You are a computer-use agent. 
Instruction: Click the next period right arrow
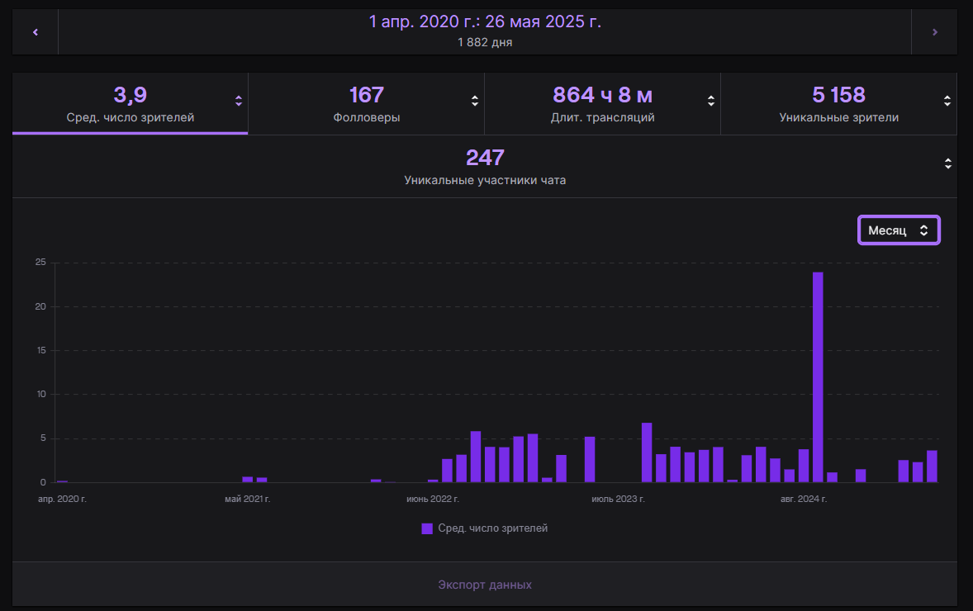[934, 32]
